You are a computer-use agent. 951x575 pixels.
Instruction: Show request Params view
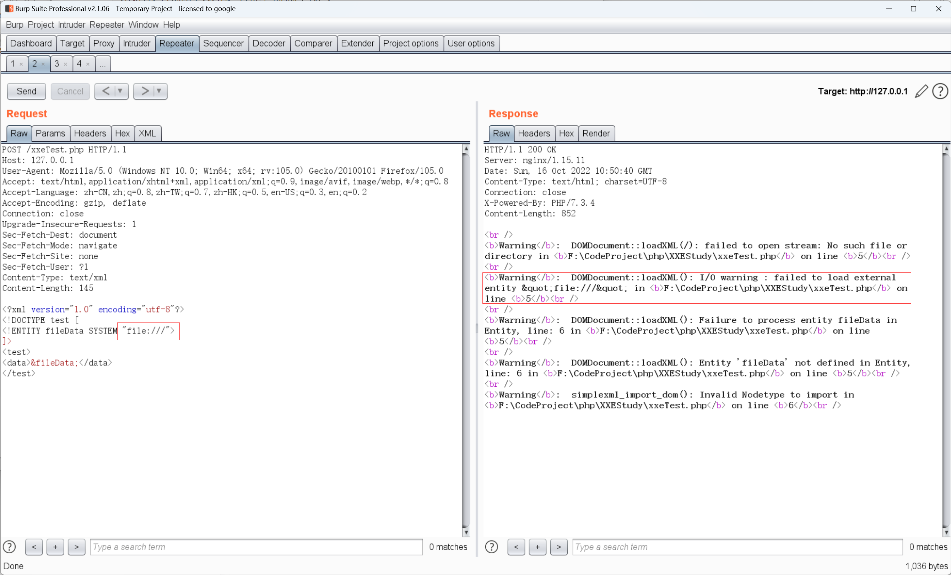[x=50, y=134]
